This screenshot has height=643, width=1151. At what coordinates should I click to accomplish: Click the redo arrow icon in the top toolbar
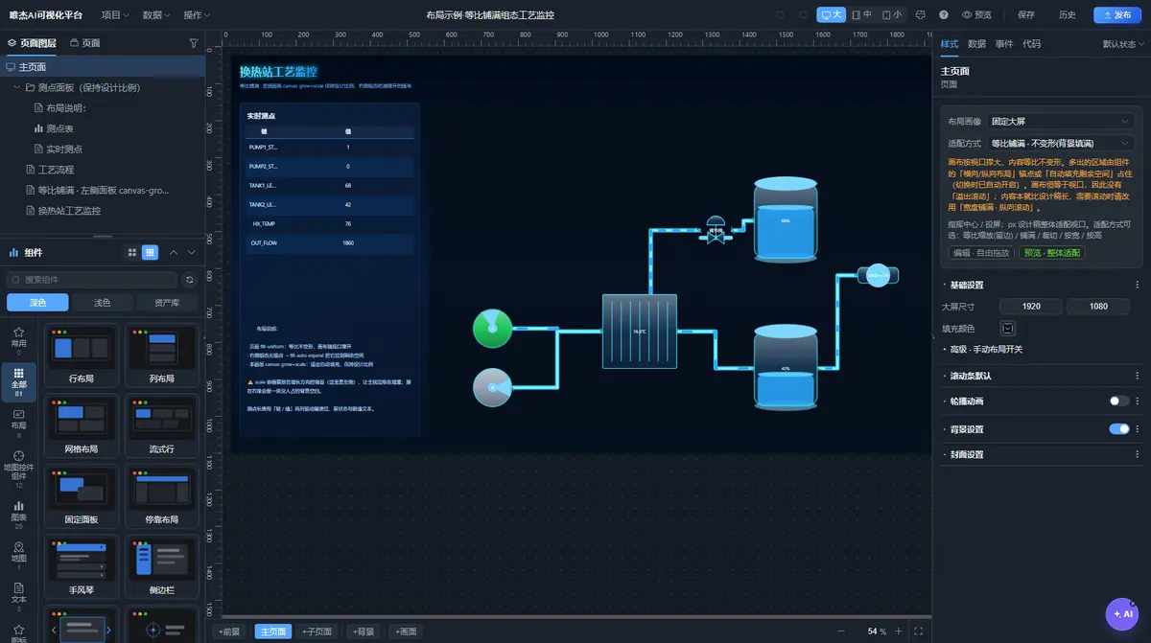tap(801, 15)
